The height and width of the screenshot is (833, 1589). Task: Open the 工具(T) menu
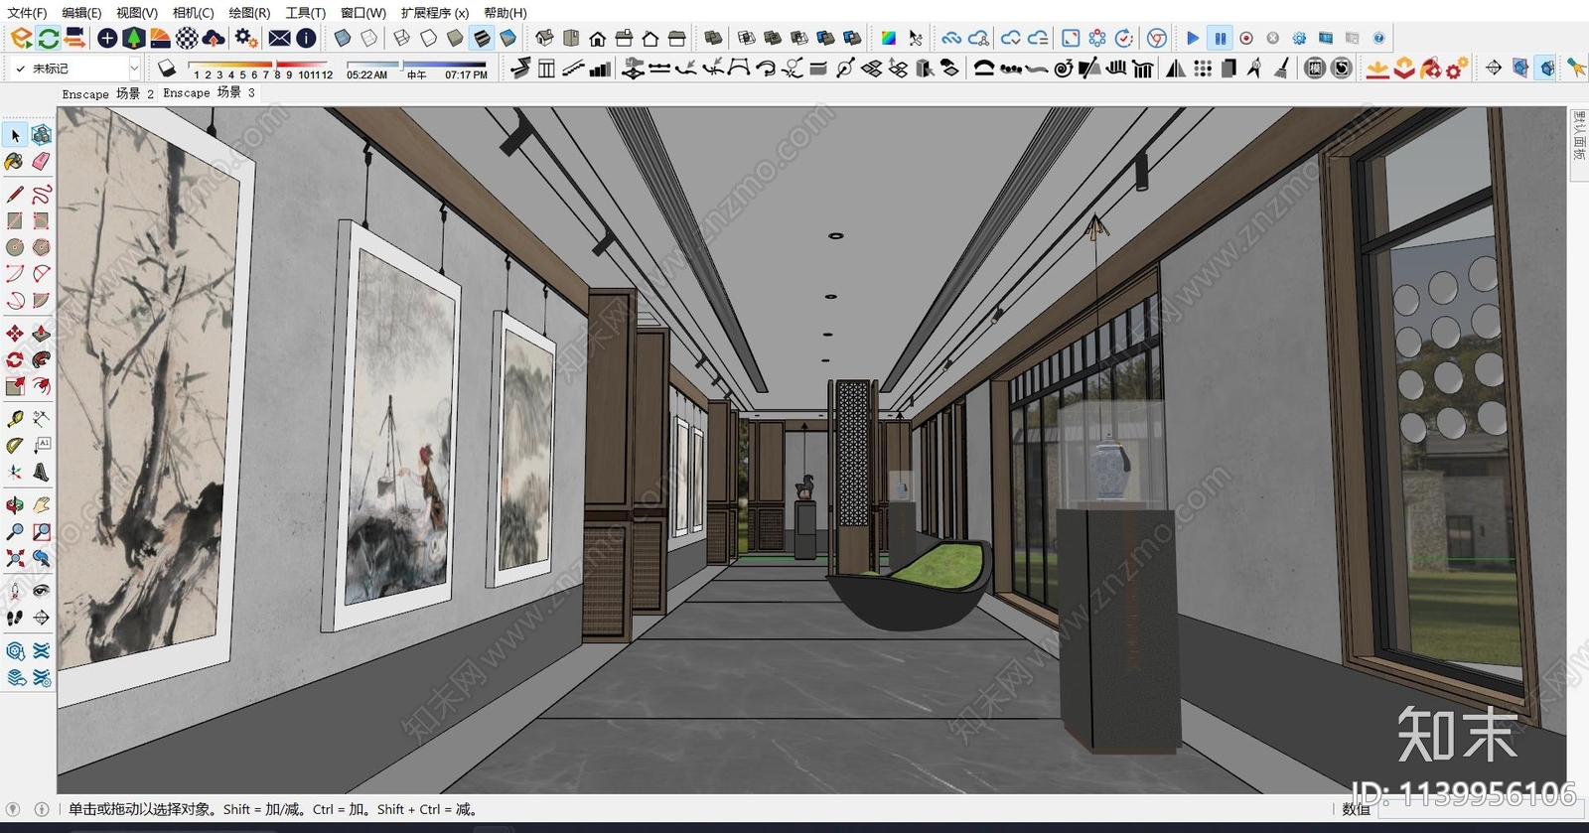click(x=305, y=13)
